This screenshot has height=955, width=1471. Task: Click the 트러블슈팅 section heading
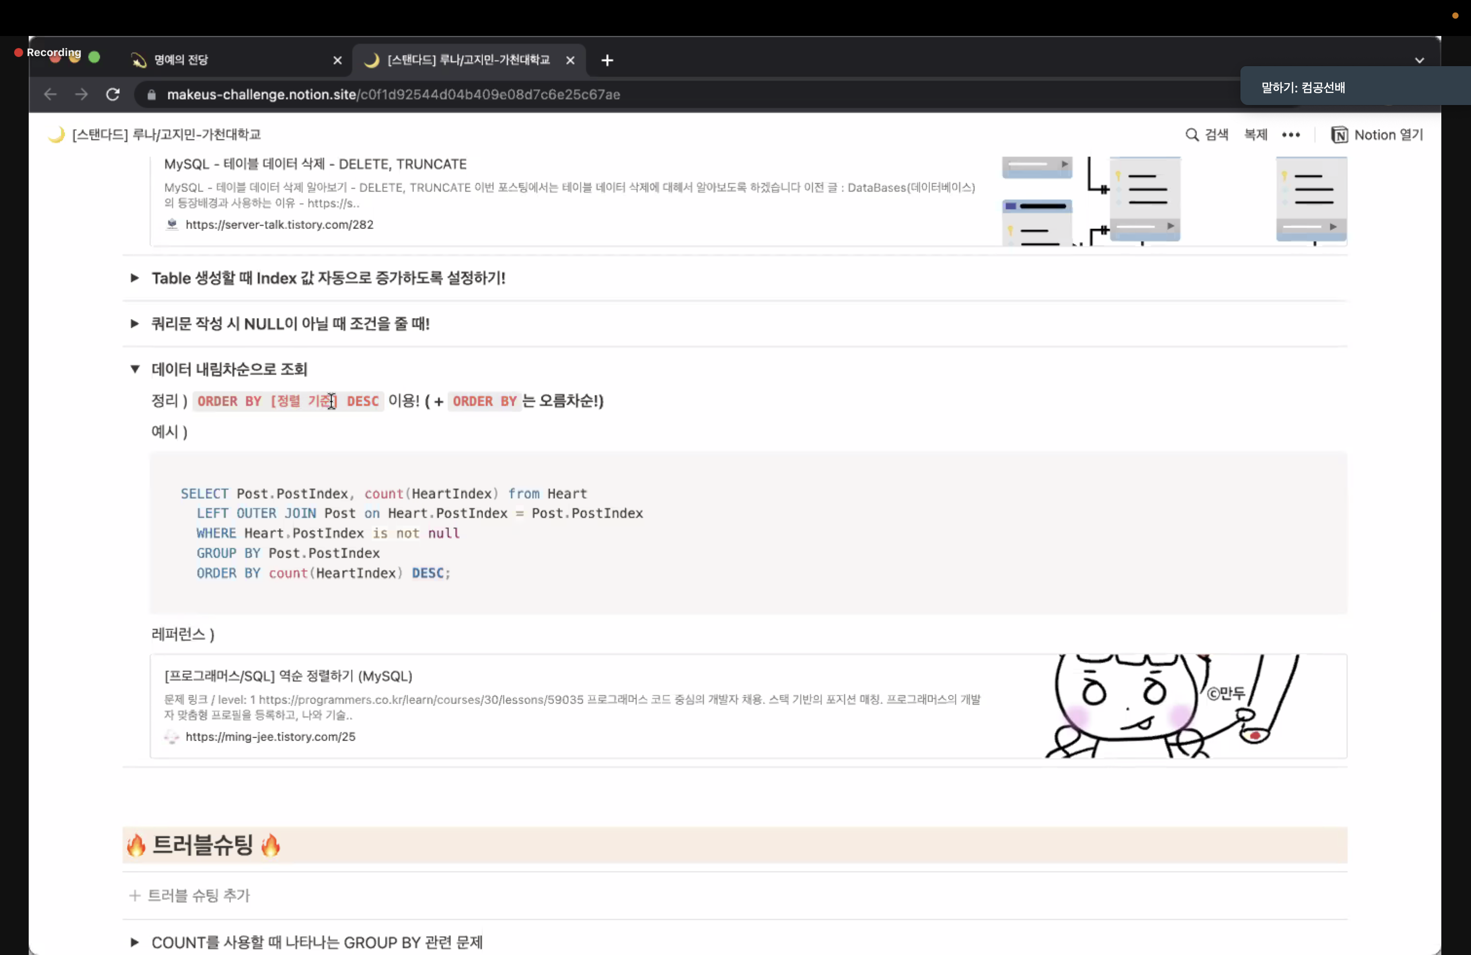tap(203, 846)
